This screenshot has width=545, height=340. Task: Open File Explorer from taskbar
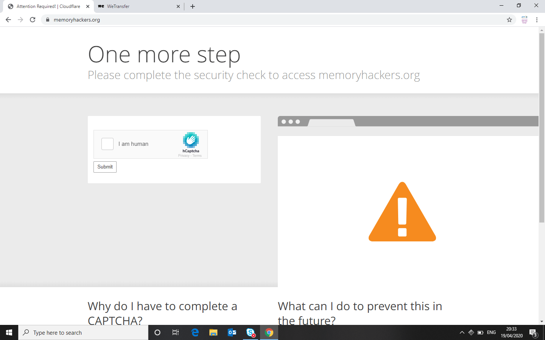(213, 332)
